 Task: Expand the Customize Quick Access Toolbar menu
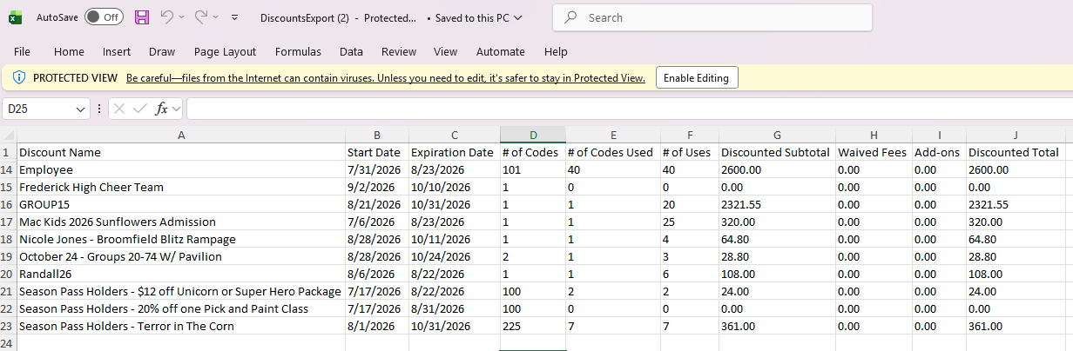(235, 17)
